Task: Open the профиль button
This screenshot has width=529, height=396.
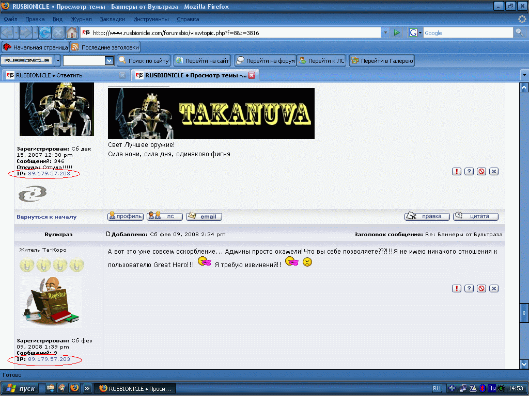Action: tap(126, 217)
